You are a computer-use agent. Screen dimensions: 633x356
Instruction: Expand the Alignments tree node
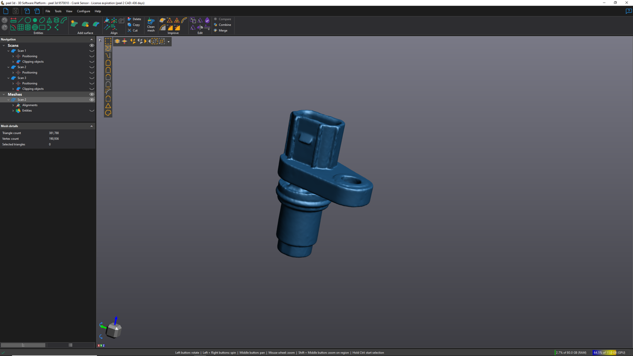(x=13, y=105)
